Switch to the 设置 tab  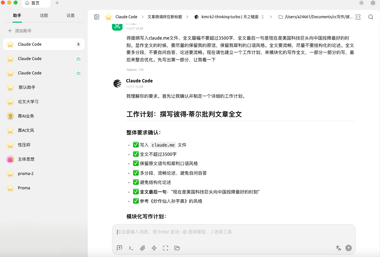[x=71, y=15]
